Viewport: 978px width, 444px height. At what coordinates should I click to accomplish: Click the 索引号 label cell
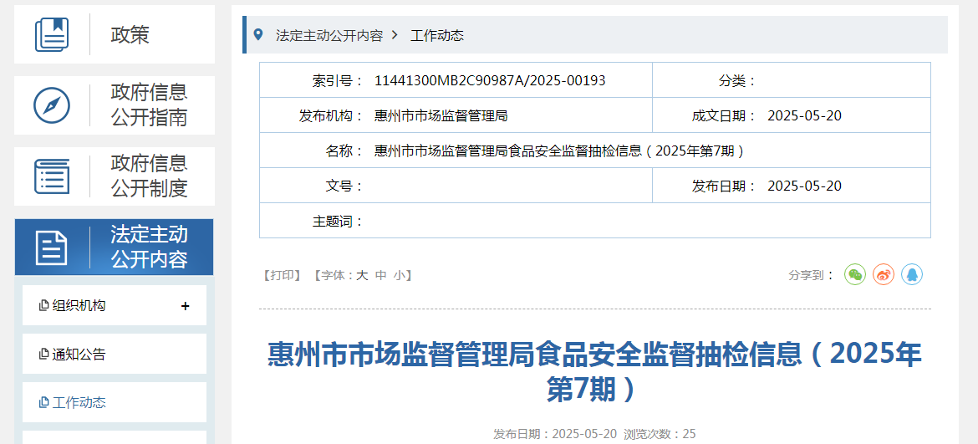338,80
